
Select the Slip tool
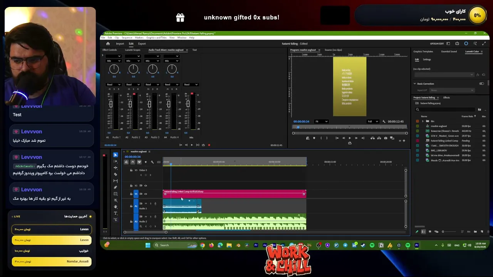115,181
